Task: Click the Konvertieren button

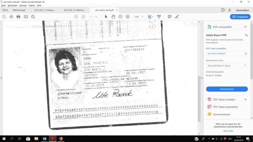Action: point(227,89)
